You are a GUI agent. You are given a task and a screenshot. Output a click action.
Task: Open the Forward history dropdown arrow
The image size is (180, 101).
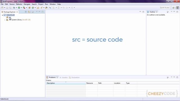point(74,8)
